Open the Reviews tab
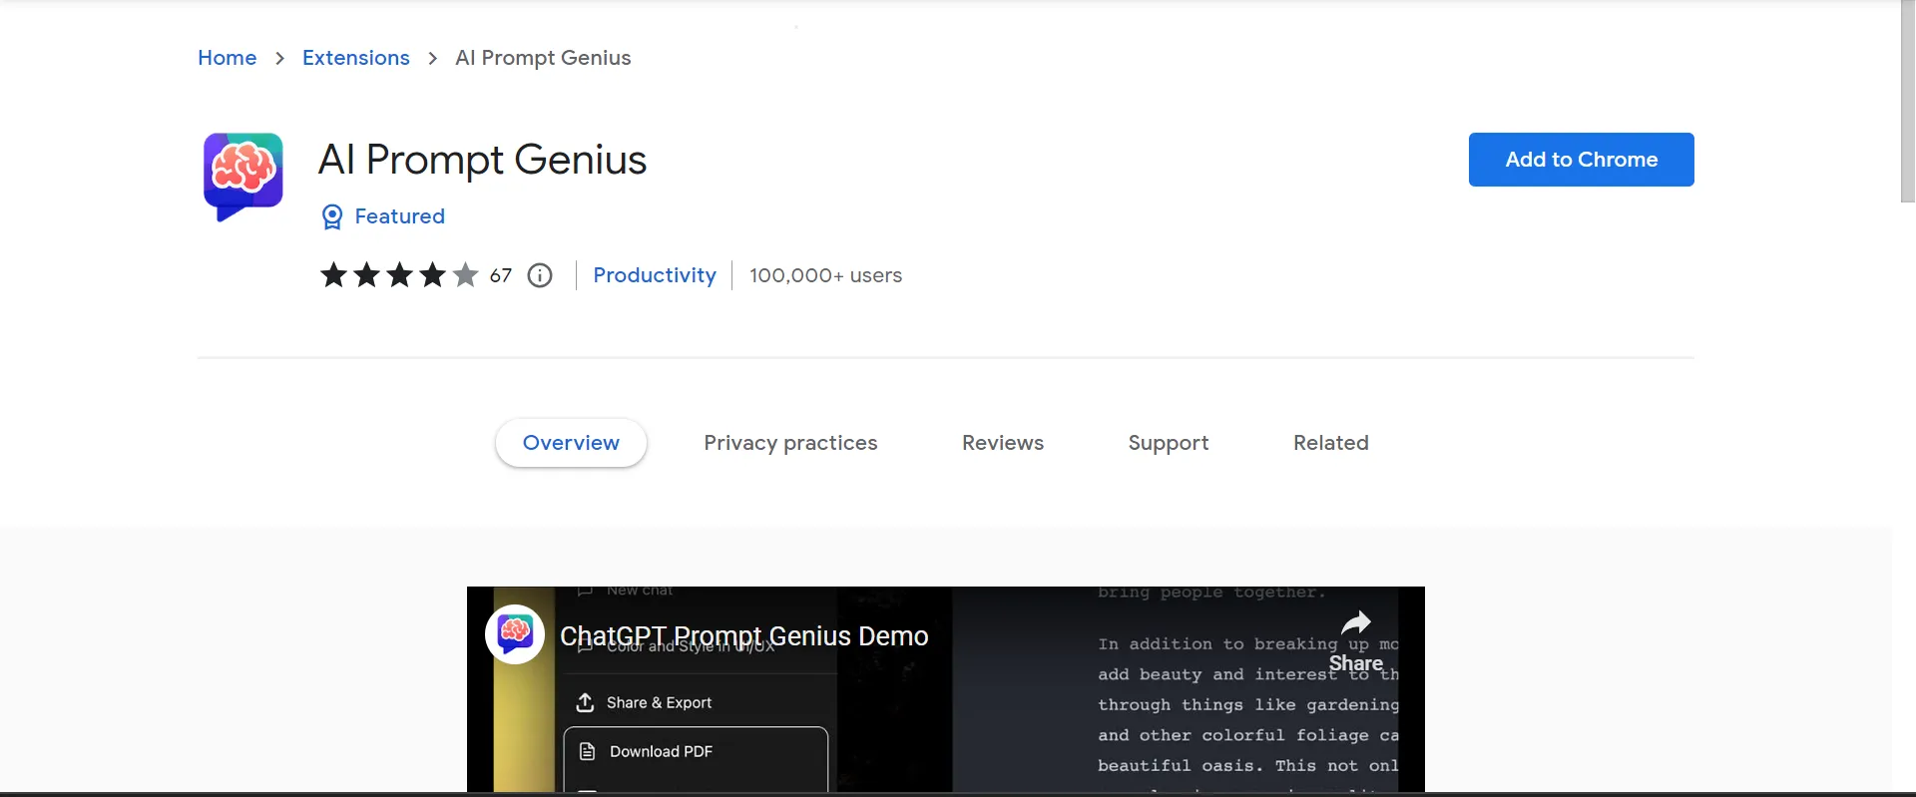The image size is (1916, 797). pyautogui.click(x=1003, y=443)
